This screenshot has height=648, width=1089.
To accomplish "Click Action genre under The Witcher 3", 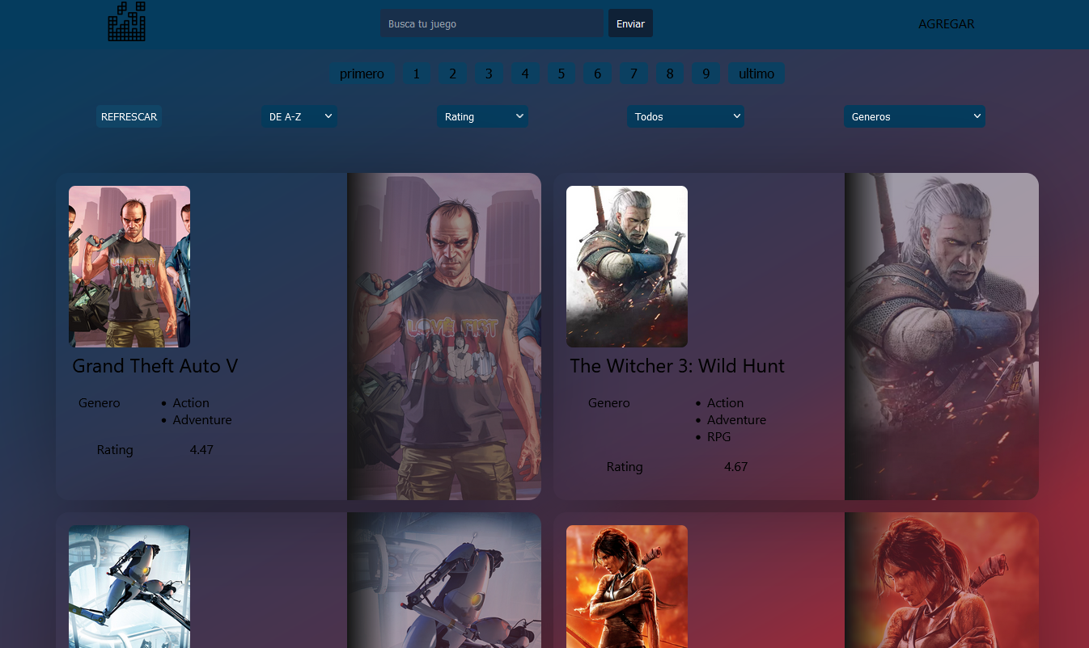I will (725, 403).
